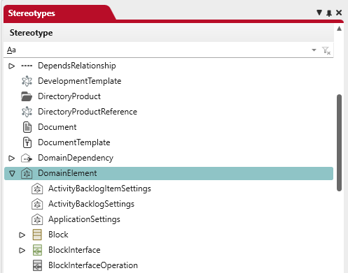
Task: Select the ApplicationSettings row
Action: tap(169, 219)
